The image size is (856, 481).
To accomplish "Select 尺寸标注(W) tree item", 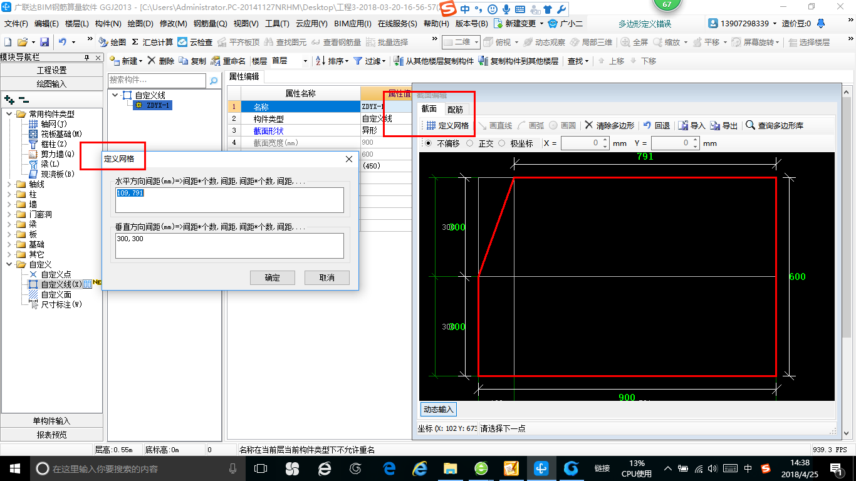I will (55, 304).
